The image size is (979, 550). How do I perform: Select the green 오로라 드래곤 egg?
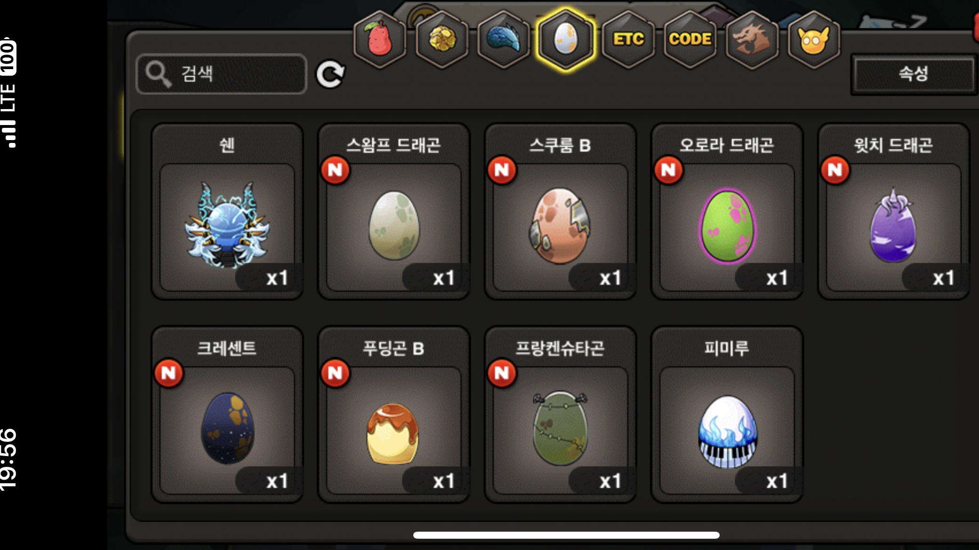coord(727,212)
